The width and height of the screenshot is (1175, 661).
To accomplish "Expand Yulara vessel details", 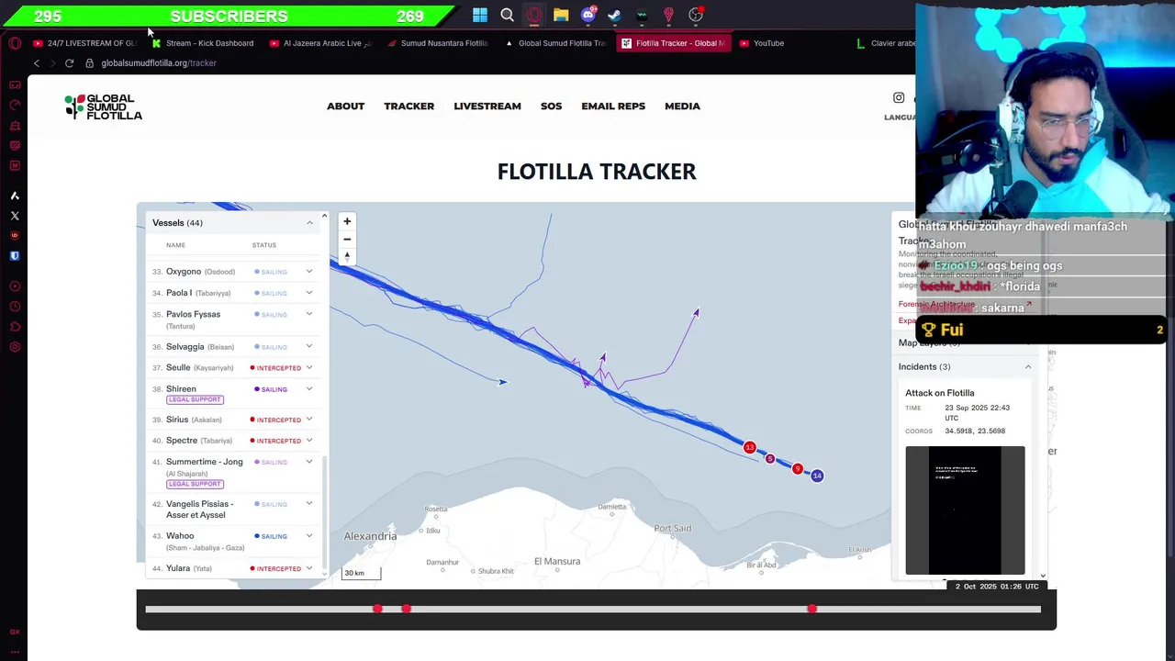I will click(308, 568).
